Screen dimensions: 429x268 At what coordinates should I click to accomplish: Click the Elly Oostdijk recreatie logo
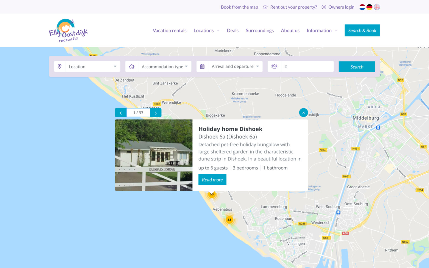click(x=68, y=31)
